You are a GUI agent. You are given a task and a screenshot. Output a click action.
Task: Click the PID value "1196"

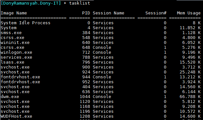pyautogui.click(x=85, y=111)
